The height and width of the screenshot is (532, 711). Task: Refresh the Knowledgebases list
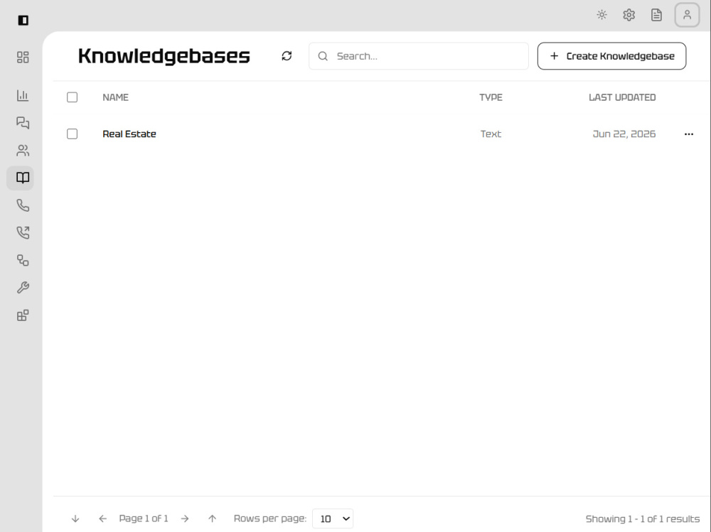287,55
